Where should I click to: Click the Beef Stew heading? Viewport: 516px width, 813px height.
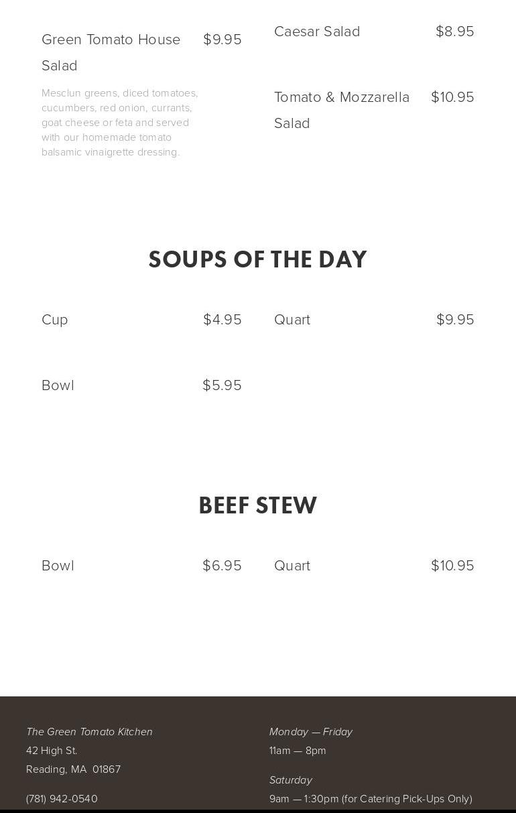(x=258, y=505)
